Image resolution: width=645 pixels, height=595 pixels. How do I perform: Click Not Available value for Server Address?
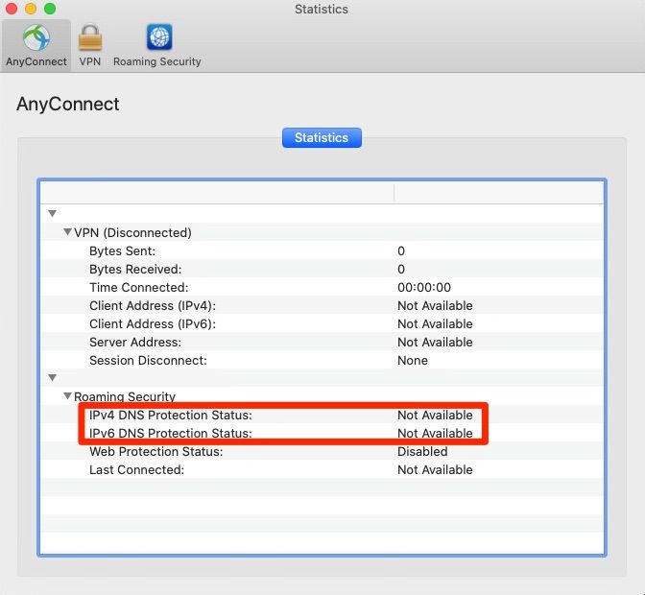(435, 342)
